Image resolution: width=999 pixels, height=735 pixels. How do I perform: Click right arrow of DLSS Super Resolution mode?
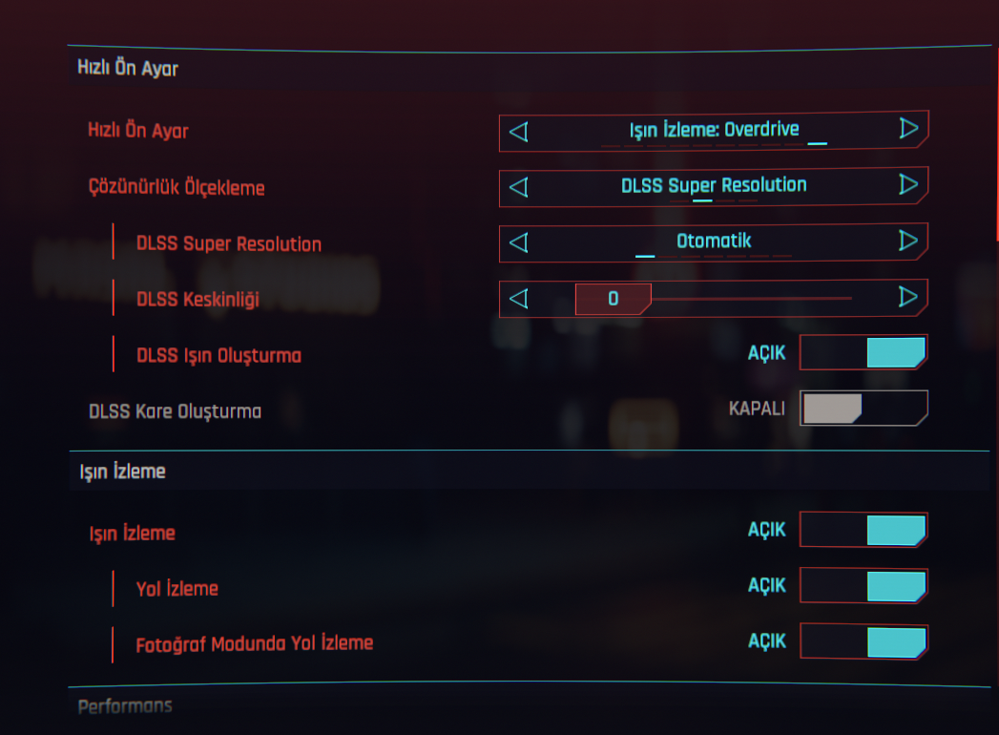[908, 241]
